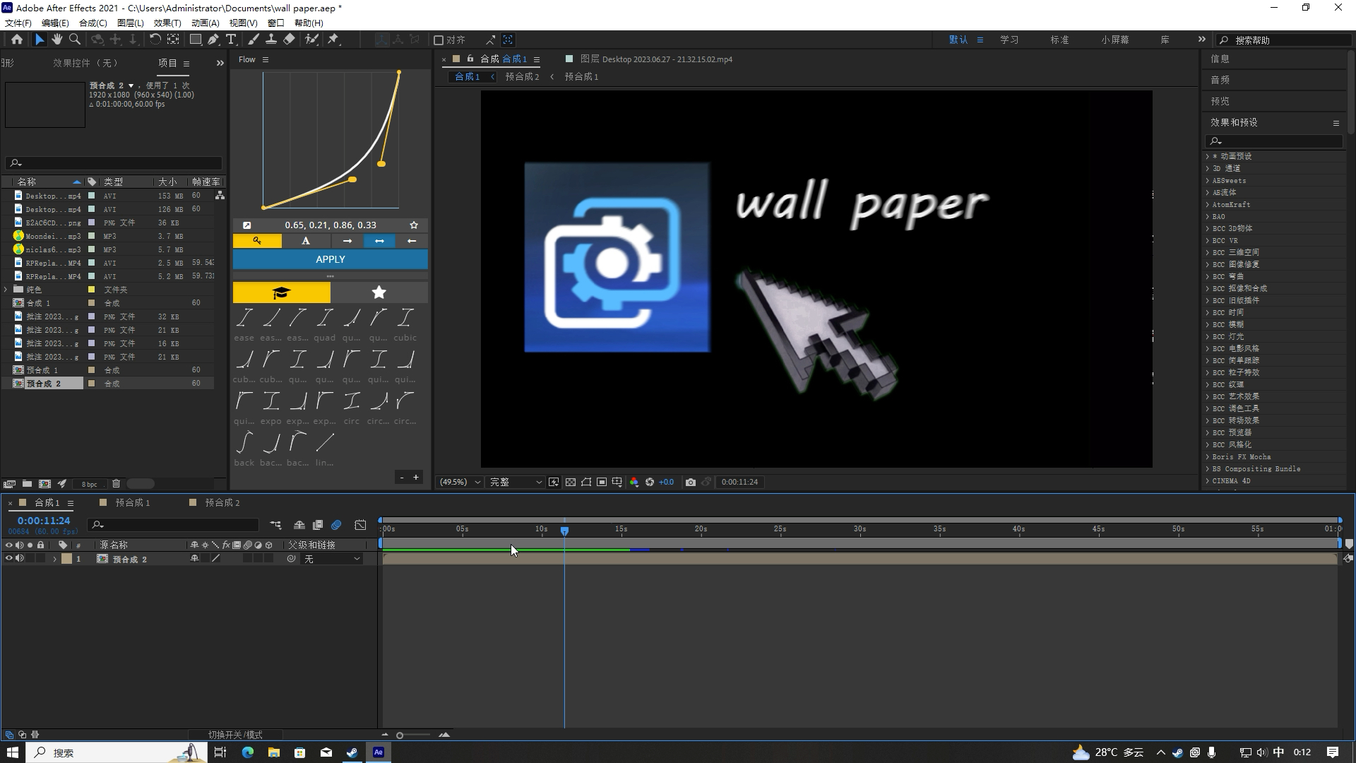The width and height of the screenshot is (1356, 763).
Task: Click Ease library graduation cap icon
Action: tap(281, 292)
